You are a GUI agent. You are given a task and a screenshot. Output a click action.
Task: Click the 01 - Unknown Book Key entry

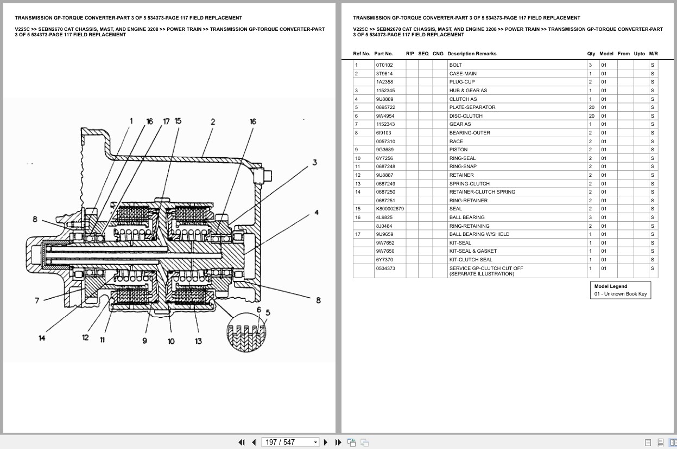click(620, 294)
